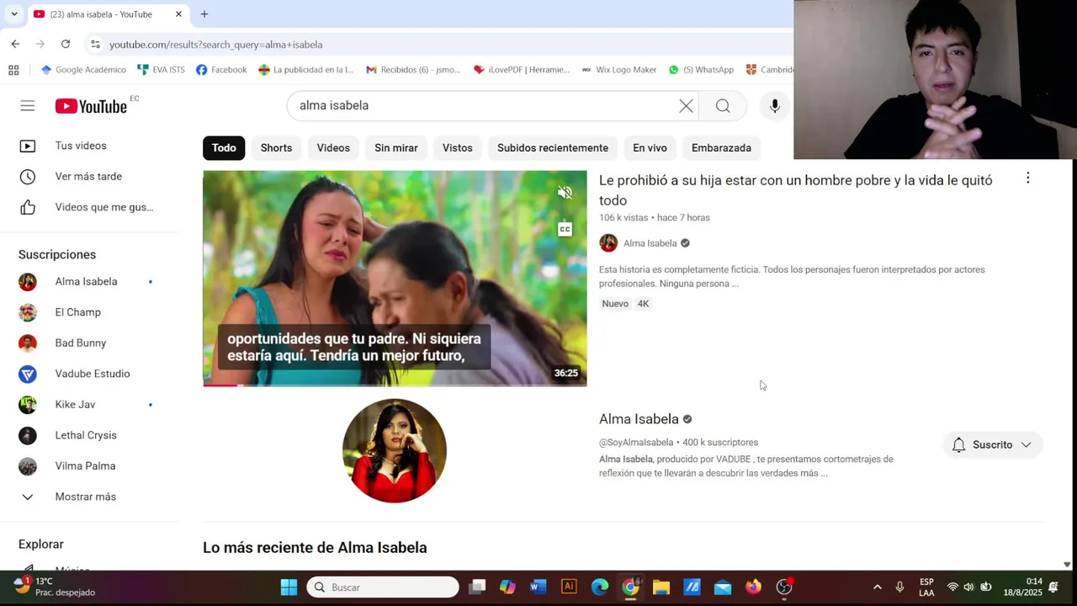Open the Windows Start menu

point(289,587)
